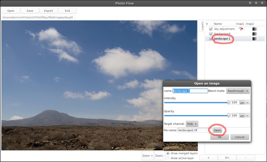Click map2 gradient icon of sky adjustment

tap(254, 29)
